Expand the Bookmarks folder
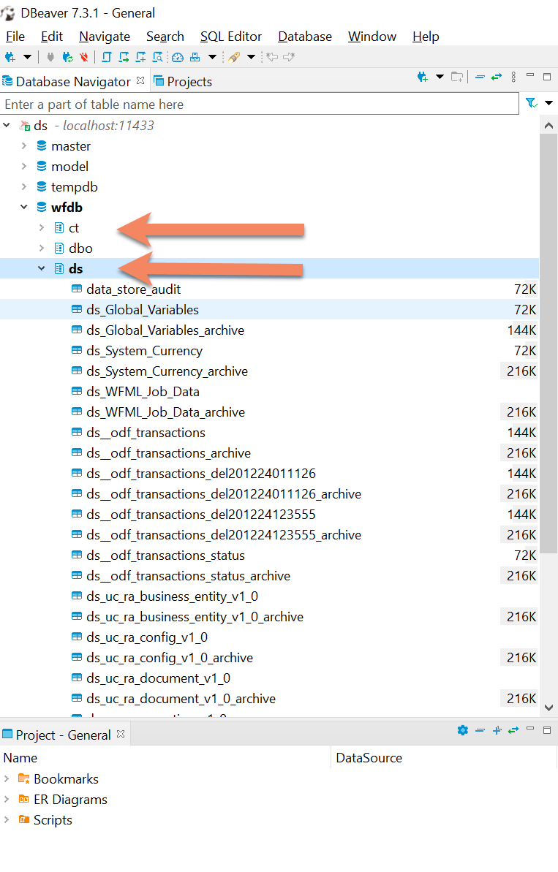Image resolution: width=558 pixels, height=872 pixels. 7,779
